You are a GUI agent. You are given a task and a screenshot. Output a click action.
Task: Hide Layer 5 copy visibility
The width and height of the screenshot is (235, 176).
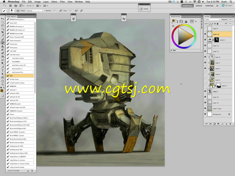(205, 108)
